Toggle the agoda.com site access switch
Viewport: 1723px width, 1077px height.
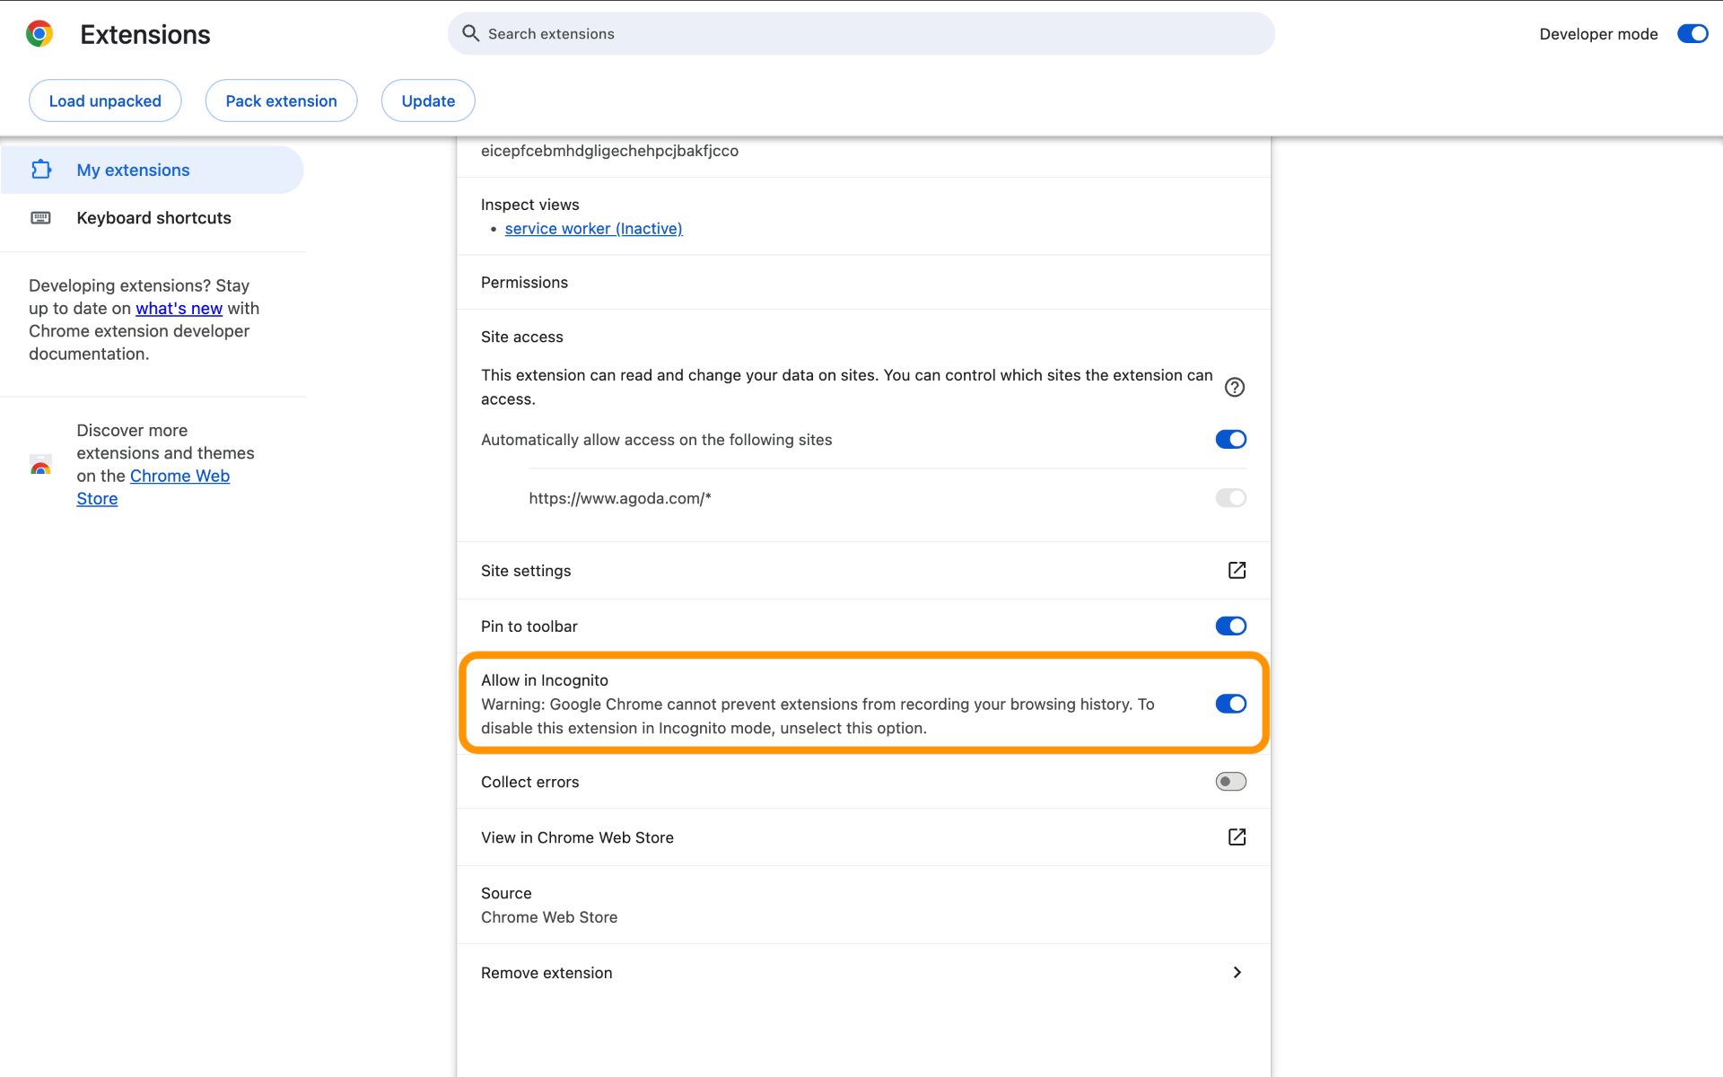tap(1230, 497)
